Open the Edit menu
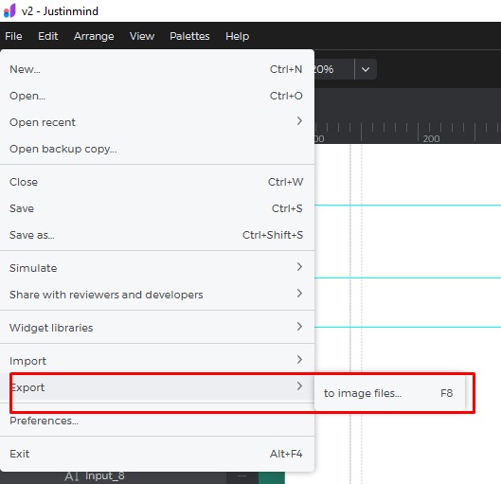This screenshot has width=501, height=484. [x=48, y=36]
